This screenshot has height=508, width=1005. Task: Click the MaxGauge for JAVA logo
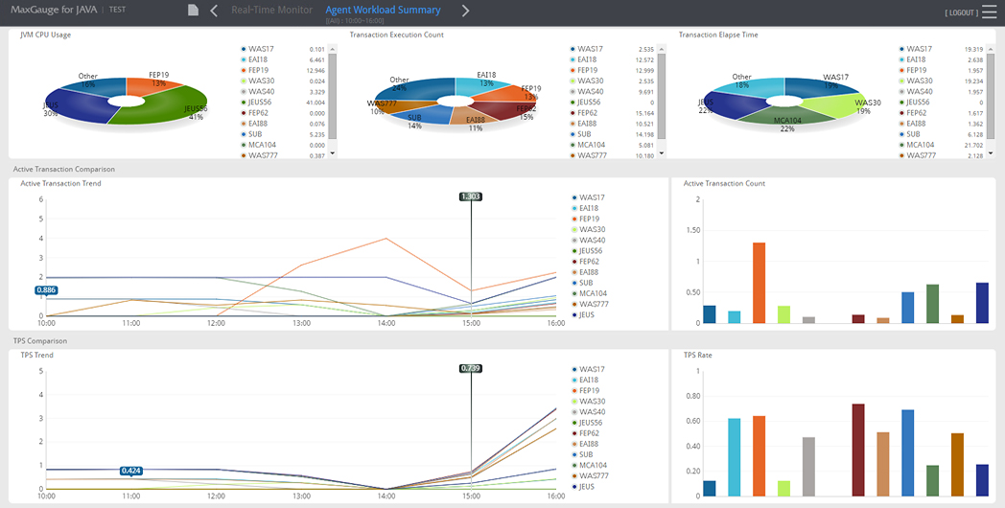[x=54, y=11]
